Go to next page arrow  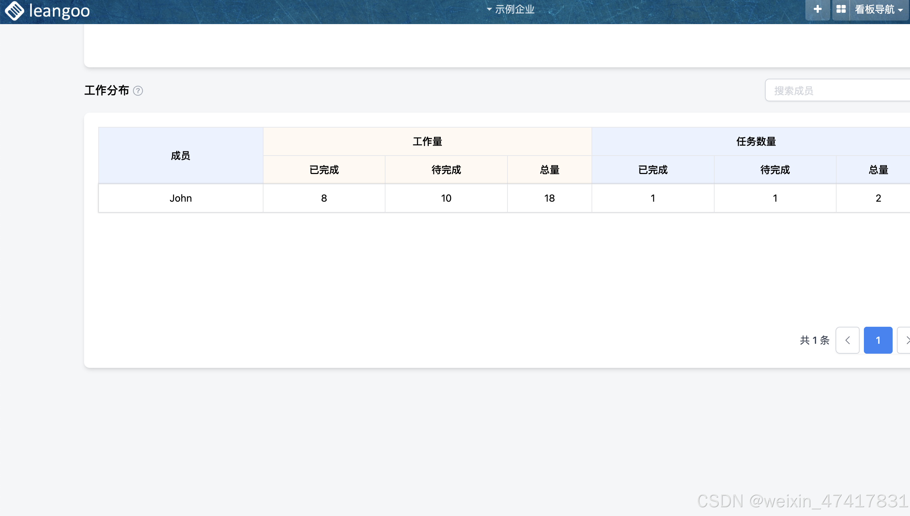[905, 340]
